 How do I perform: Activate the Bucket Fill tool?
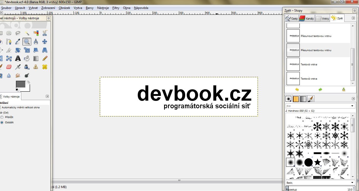27,58
